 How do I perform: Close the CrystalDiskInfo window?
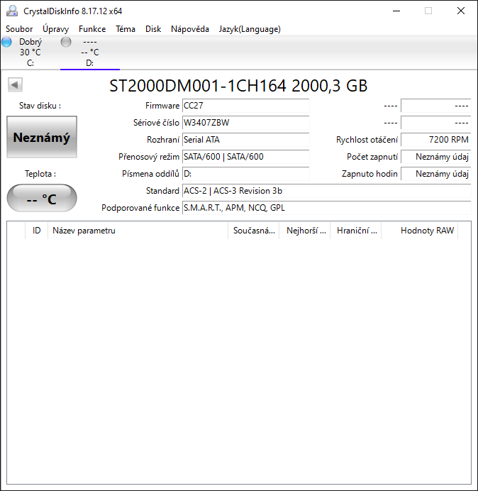click(461, 11)
